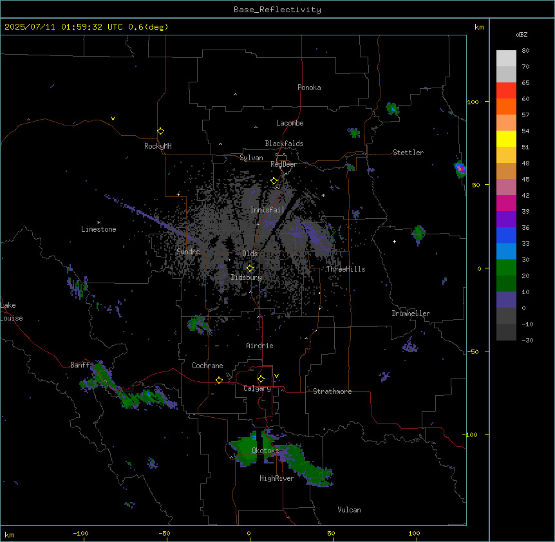Click the green echo near Okotoks
555x542 pixels.
[245, 449]
